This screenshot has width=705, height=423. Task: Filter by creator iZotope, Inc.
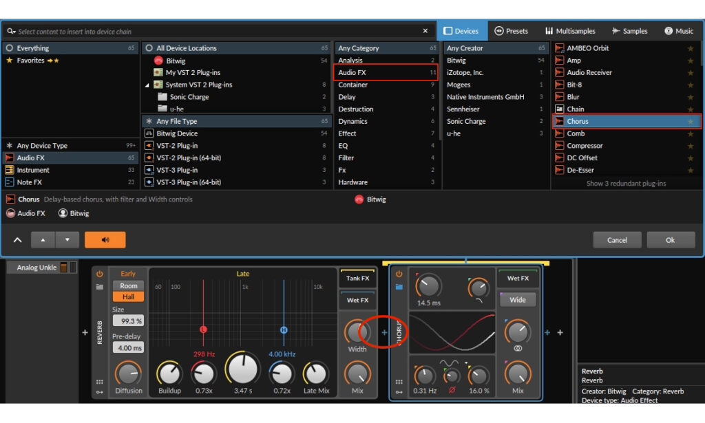496,72
